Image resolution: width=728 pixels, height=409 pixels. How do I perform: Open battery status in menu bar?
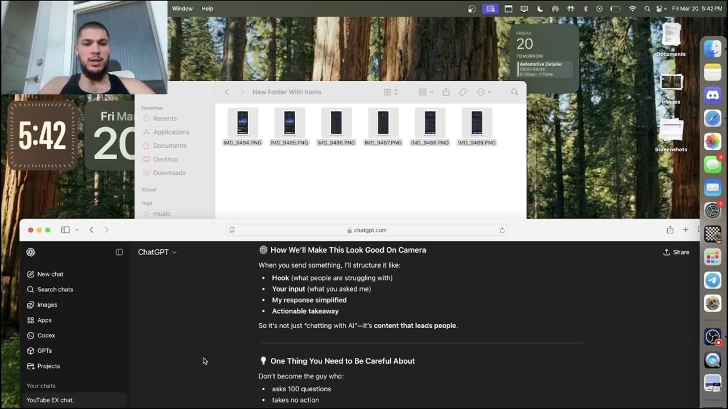pyautogui.click(x=615, y=9)
